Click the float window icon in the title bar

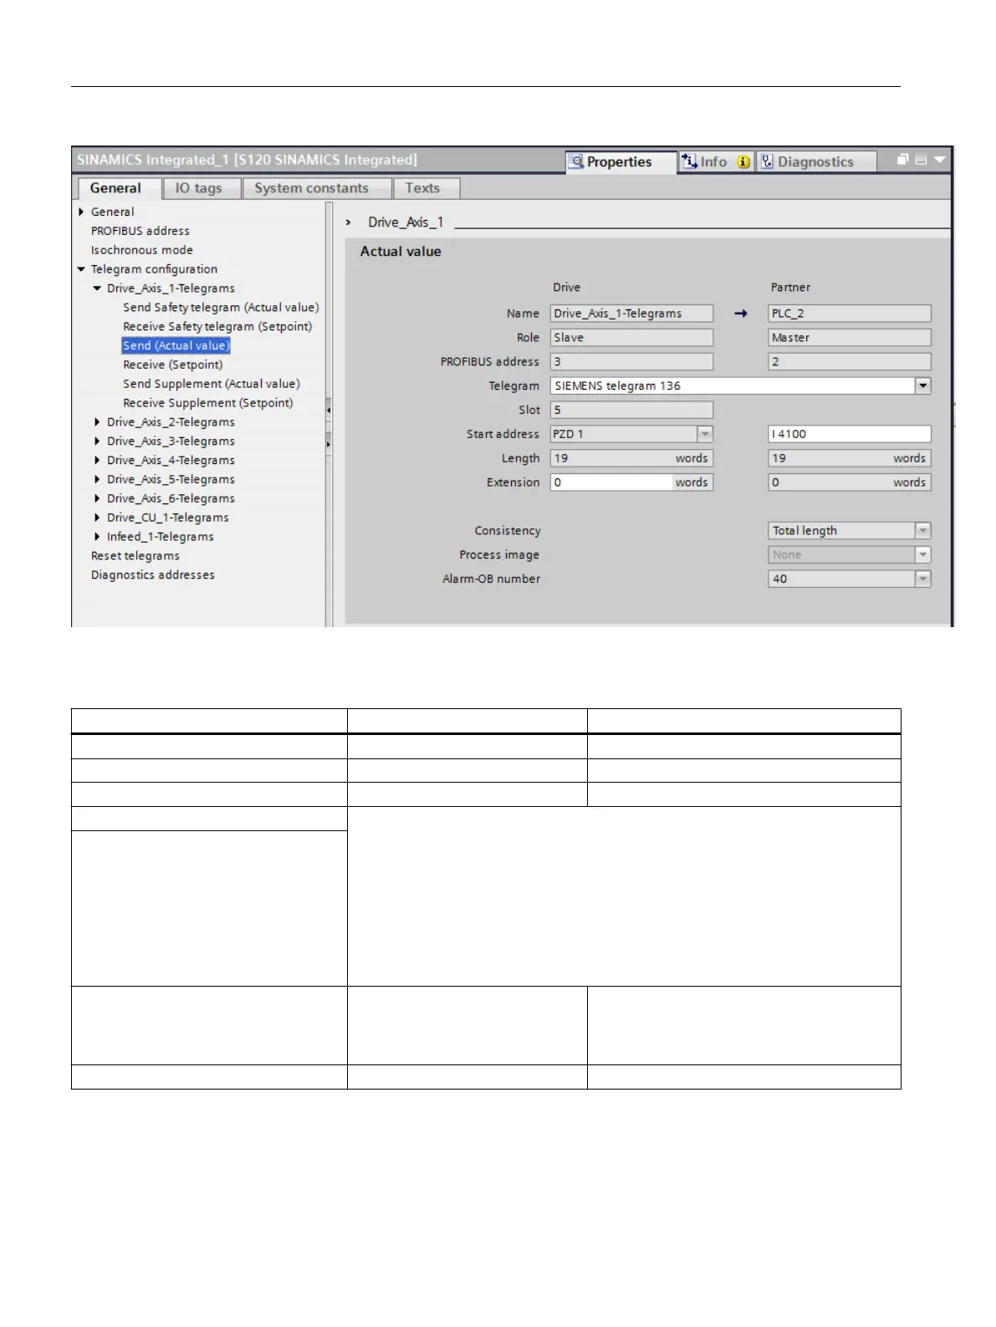[x=903, y=159]
